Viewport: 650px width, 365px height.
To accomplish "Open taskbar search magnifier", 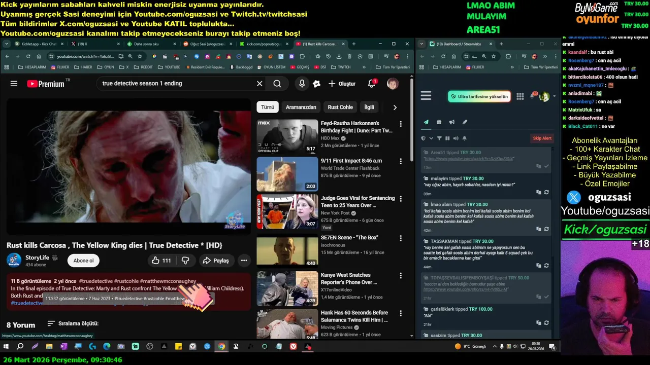I will pos(20,346).
